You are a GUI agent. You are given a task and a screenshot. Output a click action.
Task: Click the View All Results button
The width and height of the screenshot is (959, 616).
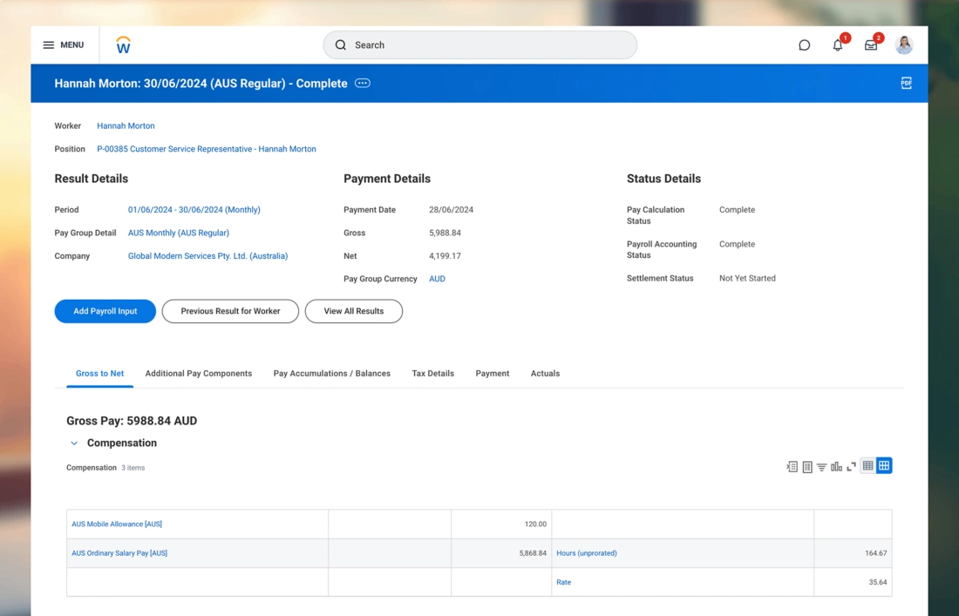[x=353, y=311]
